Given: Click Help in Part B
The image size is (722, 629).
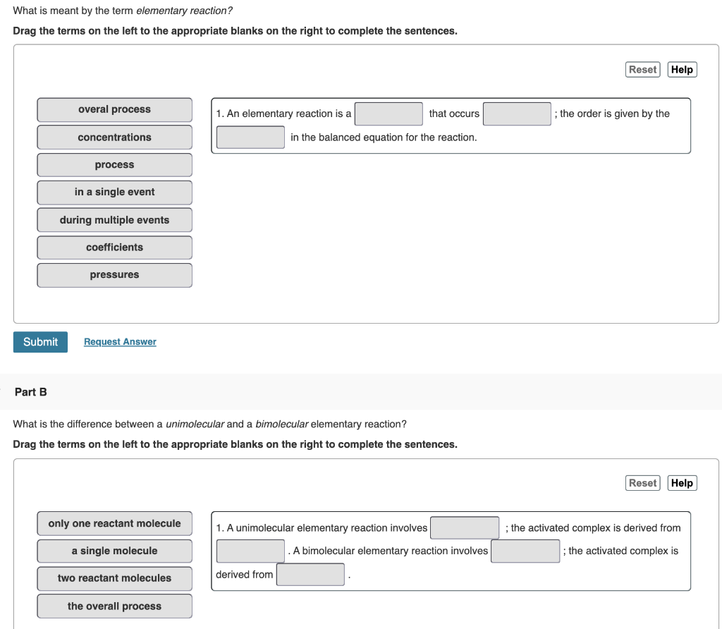Looking at the screenshot, I should [x=681, y=482].
